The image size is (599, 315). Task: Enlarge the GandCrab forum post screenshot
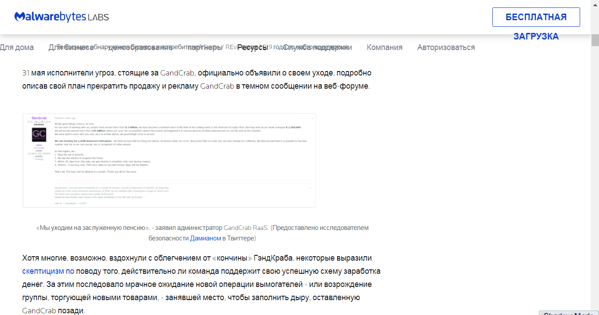pyautogui.click(x=169, y=160)
